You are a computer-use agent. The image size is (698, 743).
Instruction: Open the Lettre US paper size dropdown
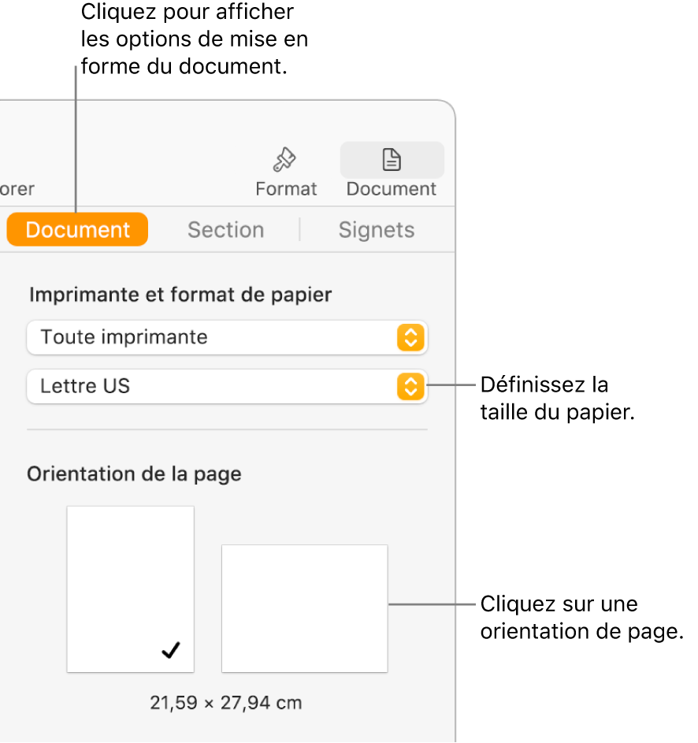213,387
